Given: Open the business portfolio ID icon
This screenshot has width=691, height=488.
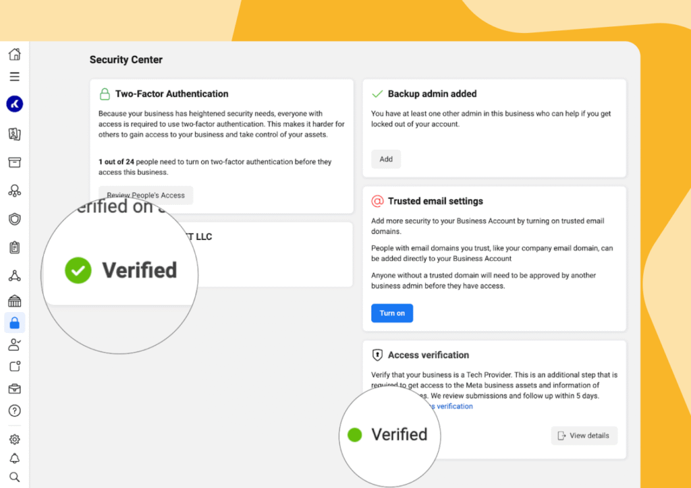Looking at the screenshot, I should pyautogui.click(x=14, y=133).
